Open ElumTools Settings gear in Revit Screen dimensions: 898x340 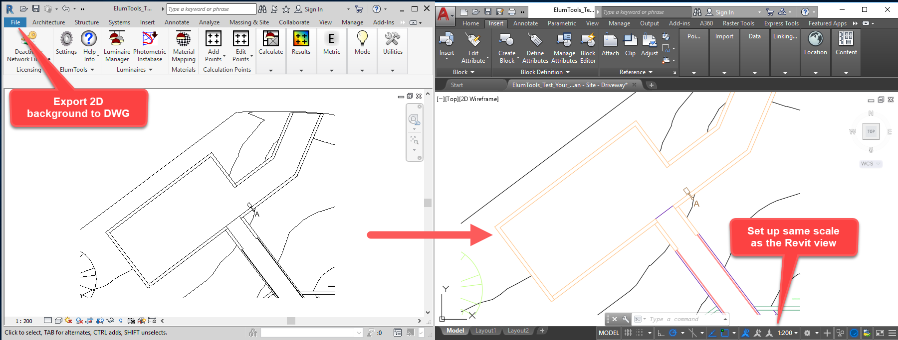click(x=66, y=43)
